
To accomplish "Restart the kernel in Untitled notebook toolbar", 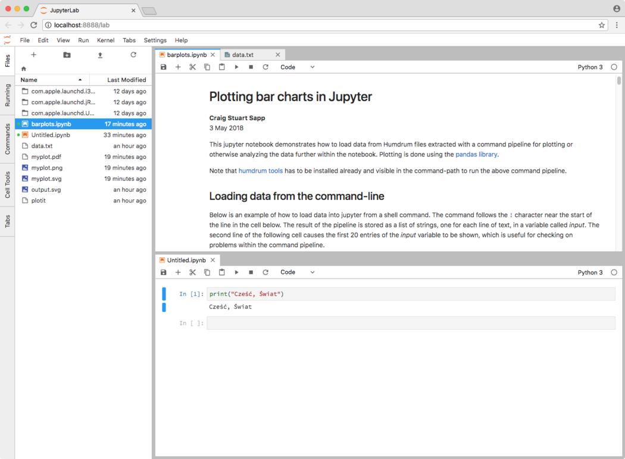I will (x=265, y=272).
